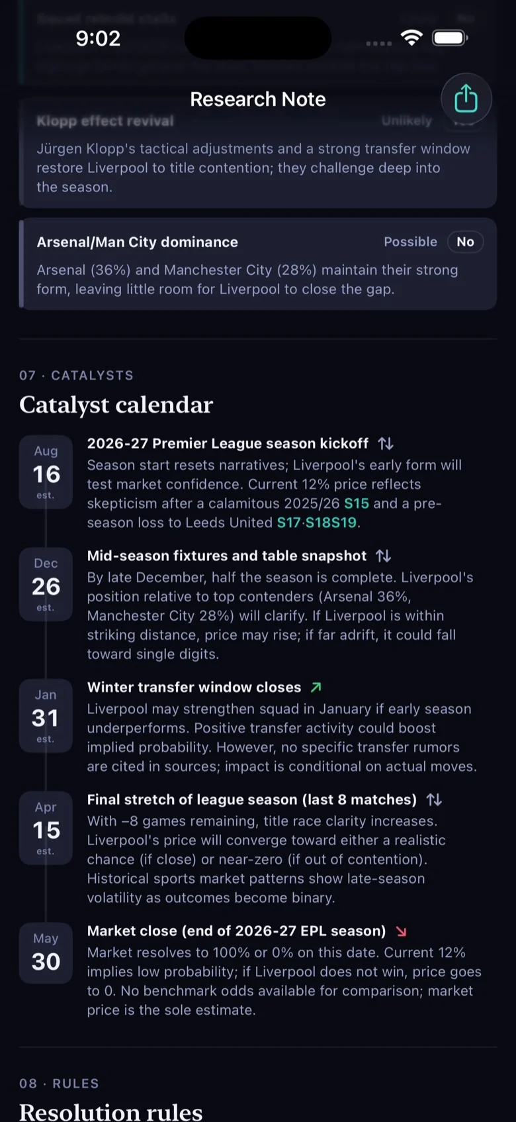Tap red down arrow beside Market close

(401, 931)
